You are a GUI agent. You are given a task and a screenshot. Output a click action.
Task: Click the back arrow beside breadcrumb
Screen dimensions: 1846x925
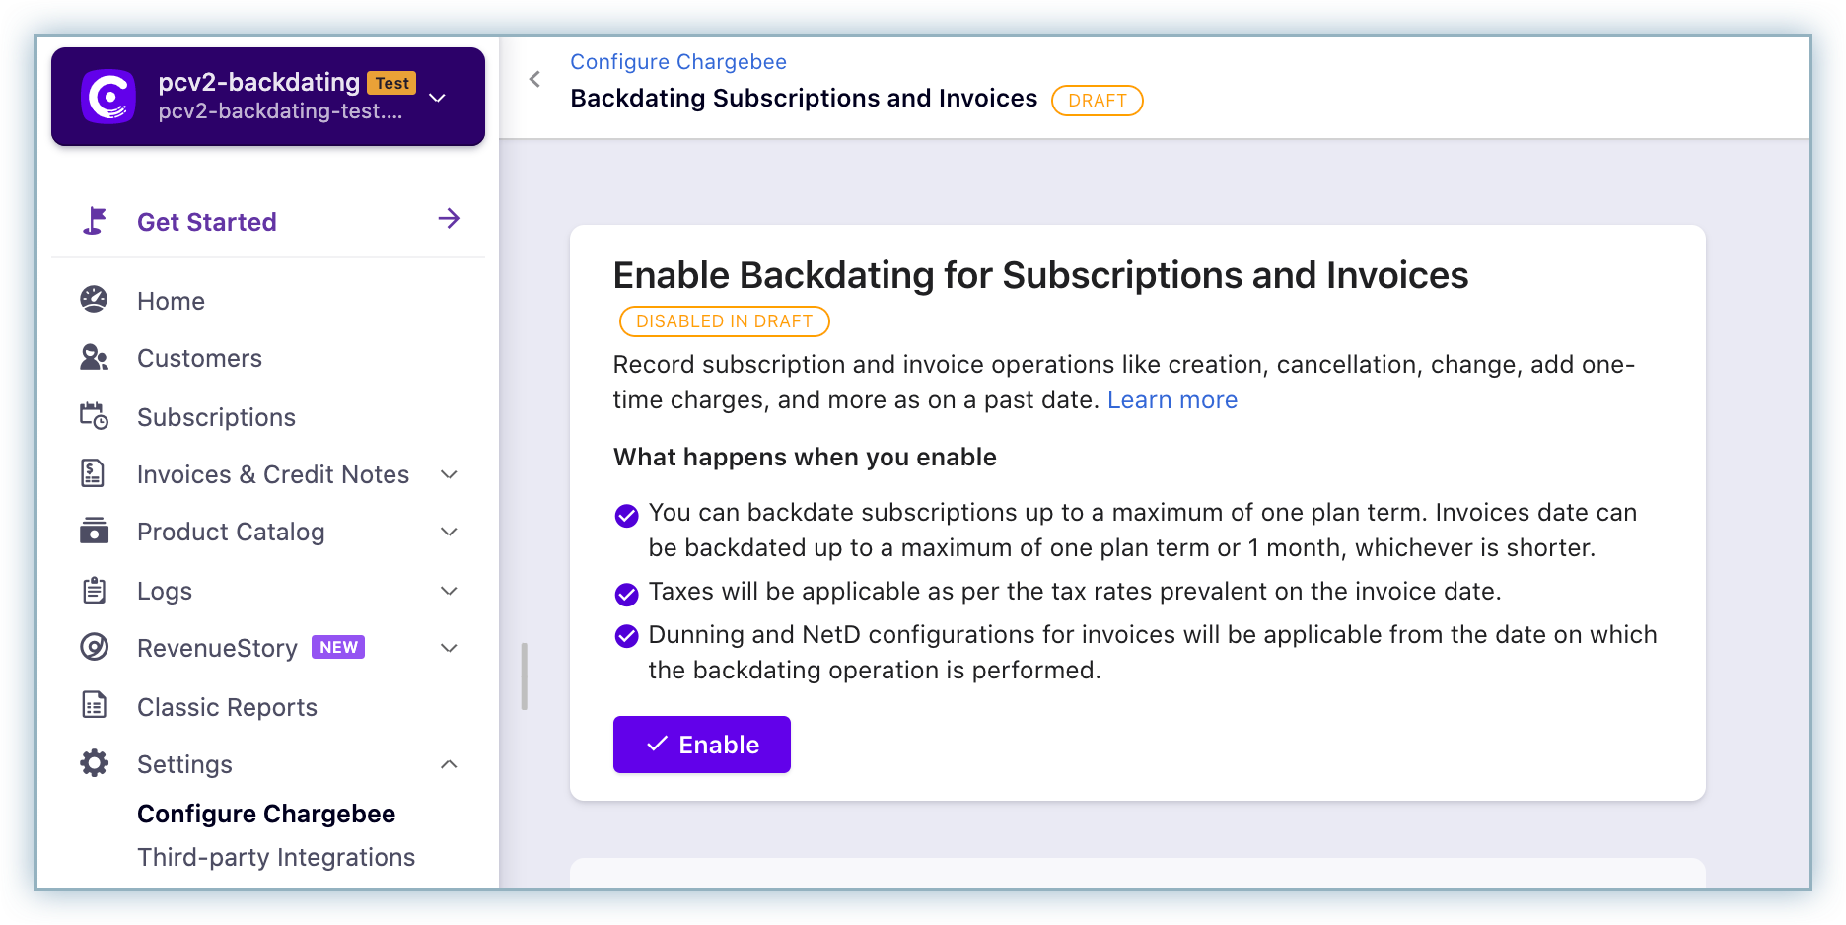click(x=534, y=79)
